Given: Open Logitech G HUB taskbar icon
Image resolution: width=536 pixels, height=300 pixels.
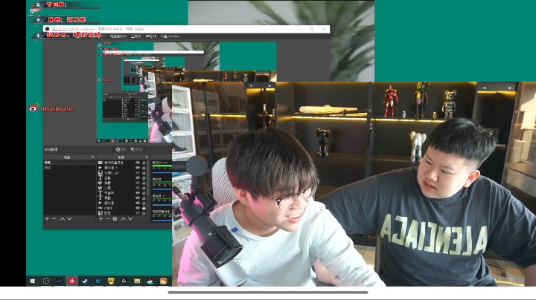Looking at the screenshot, I should click(x=124, y=281).
